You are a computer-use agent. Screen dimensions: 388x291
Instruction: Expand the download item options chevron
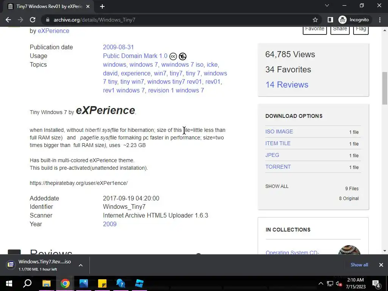point(80,265)
